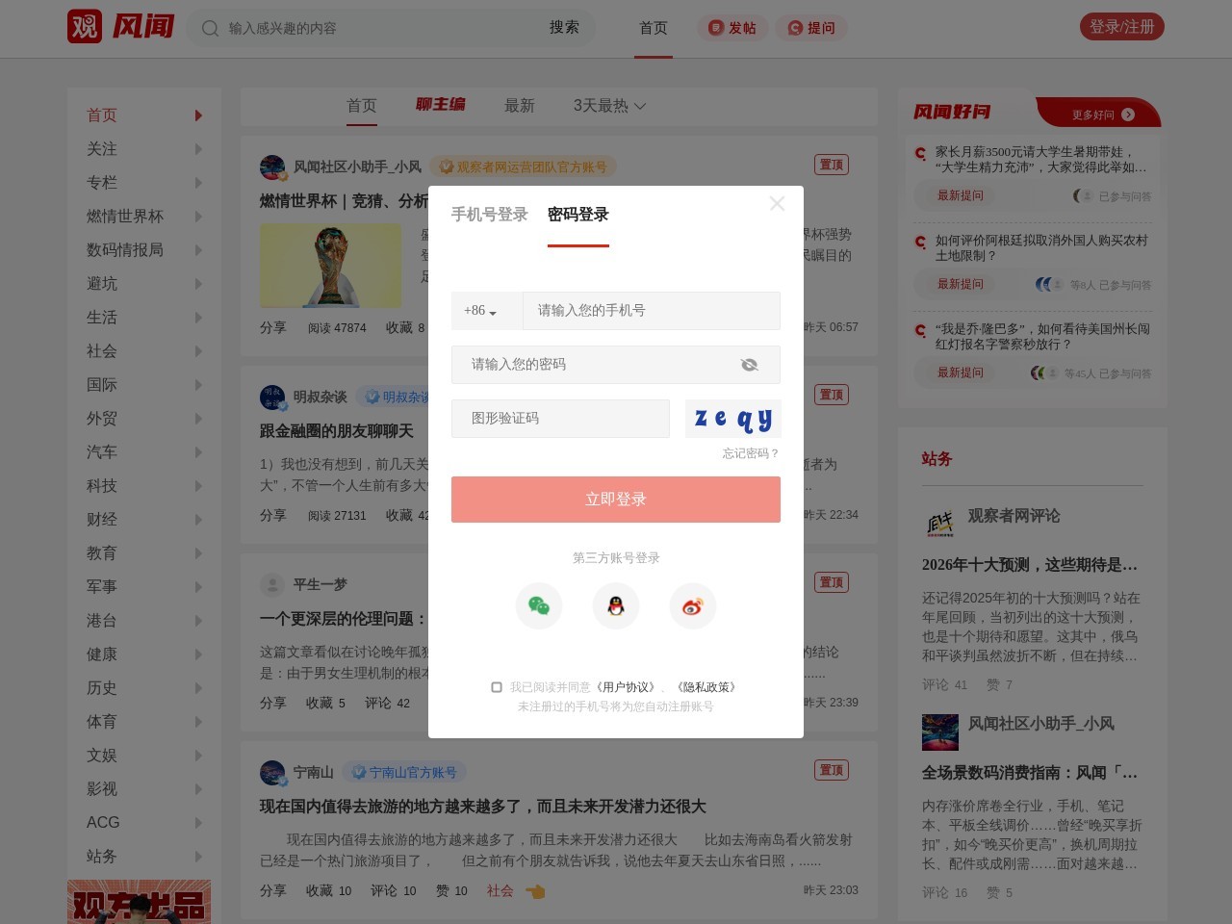Expand the 避坑 sidebar arrow
Screen dimensions: 1232x924
(x=198, y=284)
